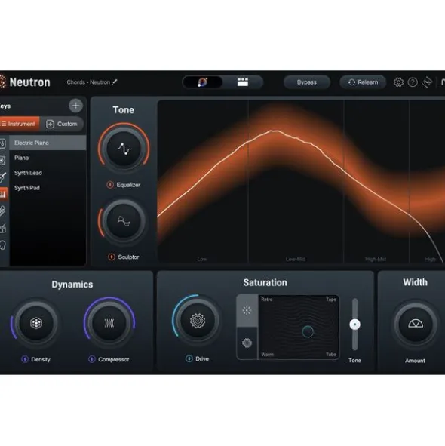Select Piano from the instrument list
Screen dimensions: 445x446
coord(48,158)
